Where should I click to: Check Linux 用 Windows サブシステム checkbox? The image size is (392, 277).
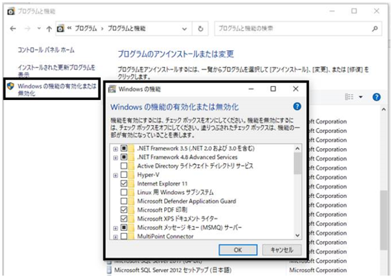[x=124, y=192]
